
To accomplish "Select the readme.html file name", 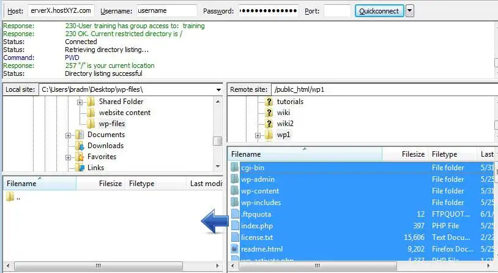I will point(262,249).
